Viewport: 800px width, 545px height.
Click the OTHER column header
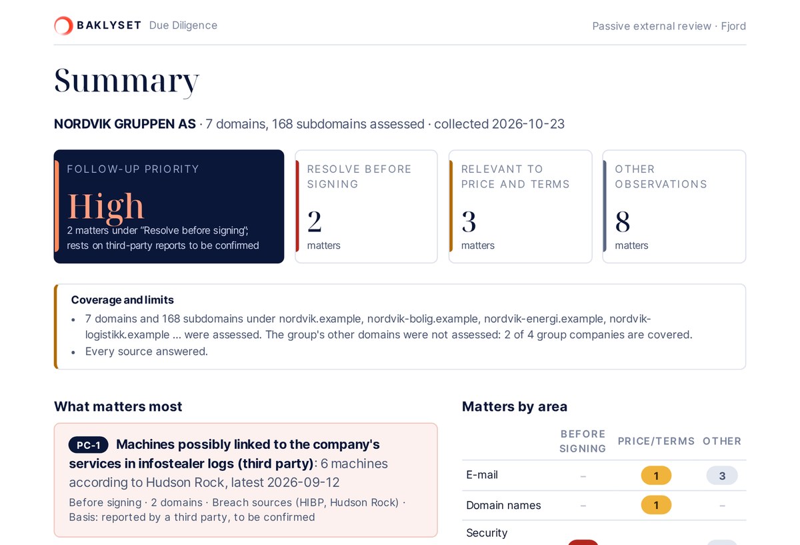[x=722, y=441]
